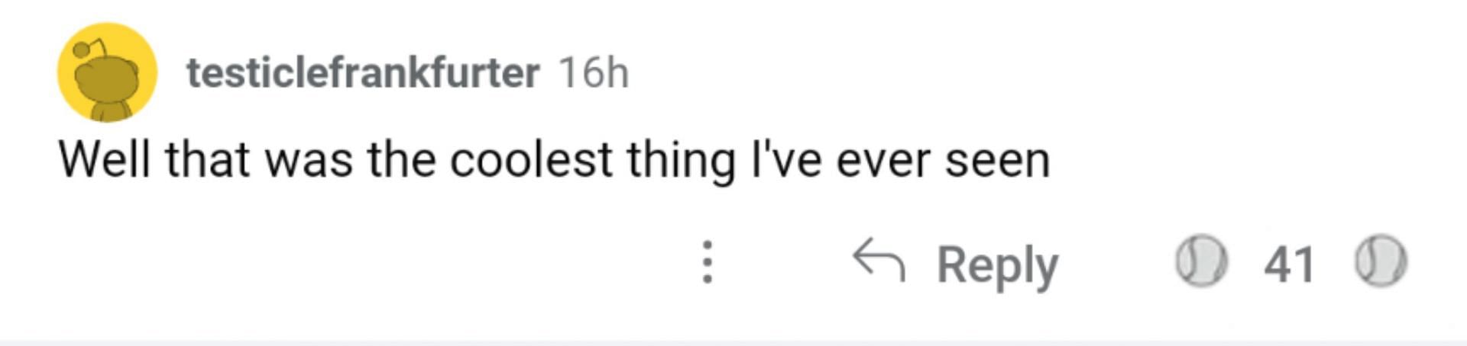The height and width of the screenshot is (346, 1467).
Task: Click the comment text body
Action: click(554, 160)
